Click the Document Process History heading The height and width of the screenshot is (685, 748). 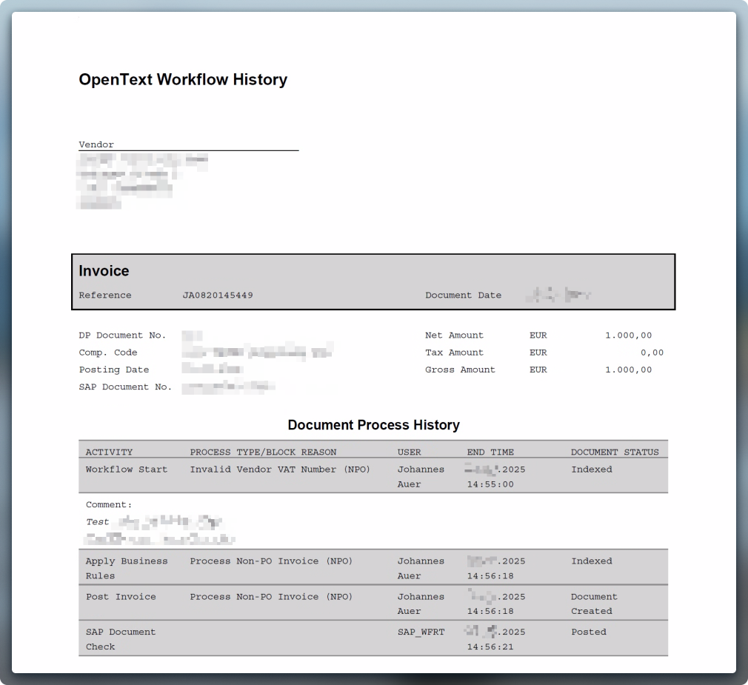click(375, 424)
